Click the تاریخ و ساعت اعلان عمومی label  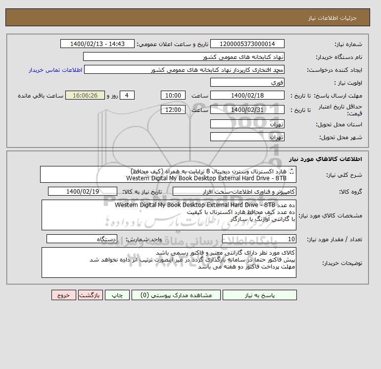click(x=173, y=44)
